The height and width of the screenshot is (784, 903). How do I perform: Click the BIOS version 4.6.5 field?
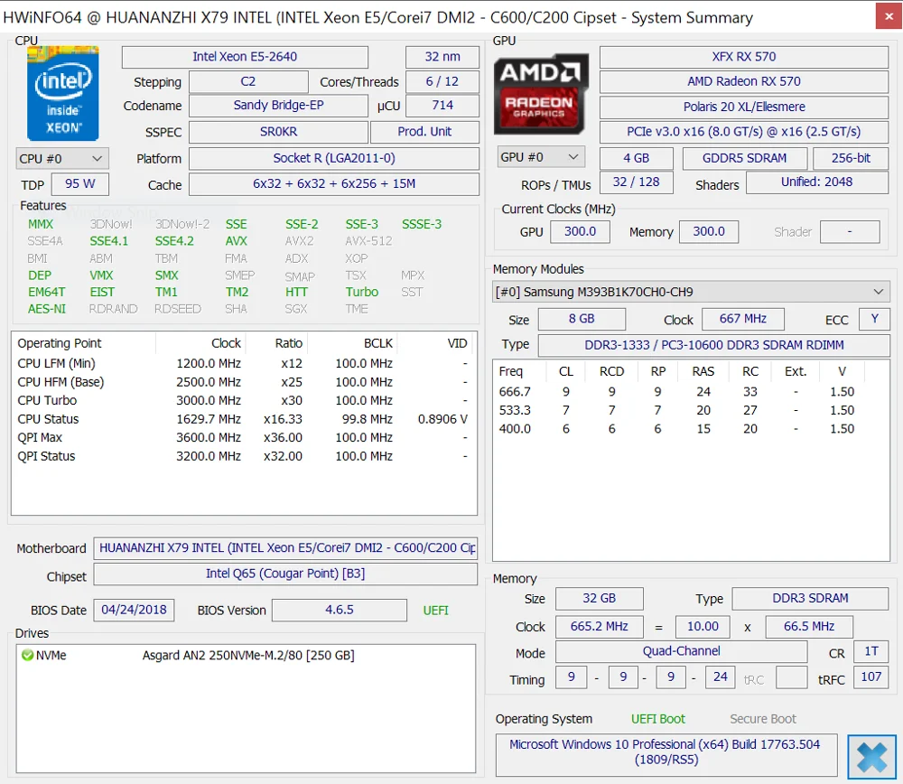click(340, 610)
